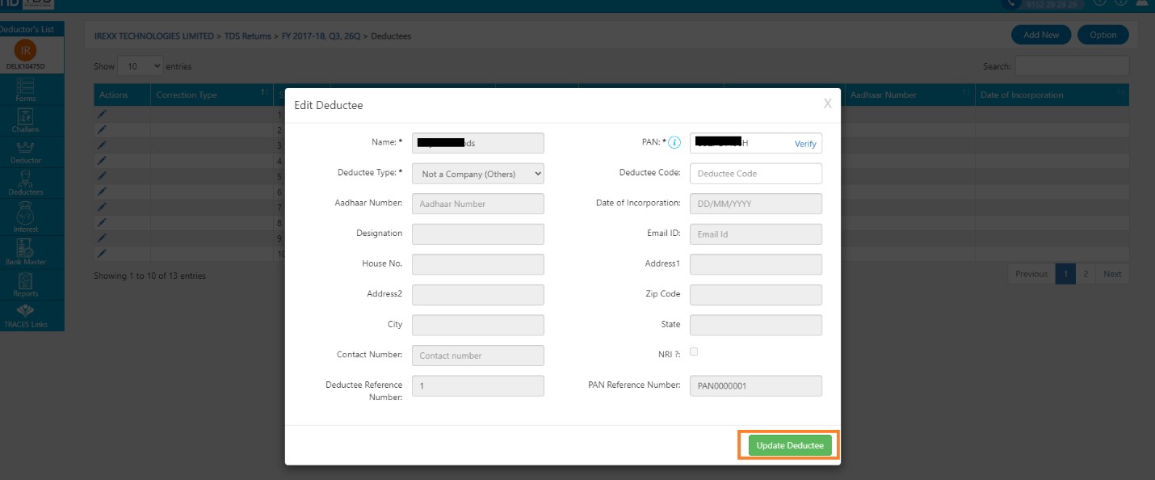Sort by the Correction Type column
This screenshot has height=480, width=1155.
(x=212, y=95)
